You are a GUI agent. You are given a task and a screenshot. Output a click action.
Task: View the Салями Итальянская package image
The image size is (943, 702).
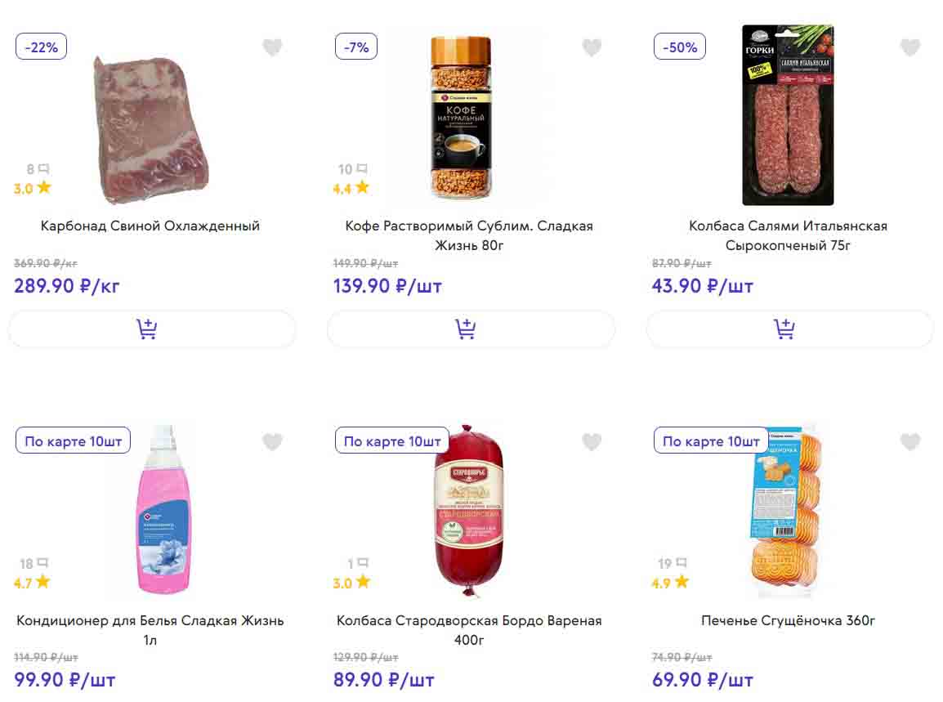click(788, 115)
